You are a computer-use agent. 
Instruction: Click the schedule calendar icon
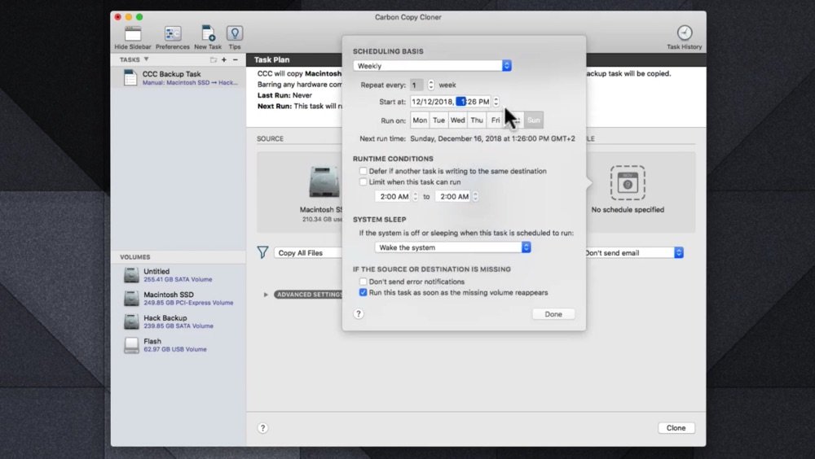pyautogui.click(x=628, y=184)
